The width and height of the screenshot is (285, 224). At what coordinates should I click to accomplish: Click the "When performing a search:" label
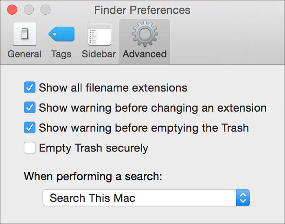pyautogui.click(x=93, y=177)
